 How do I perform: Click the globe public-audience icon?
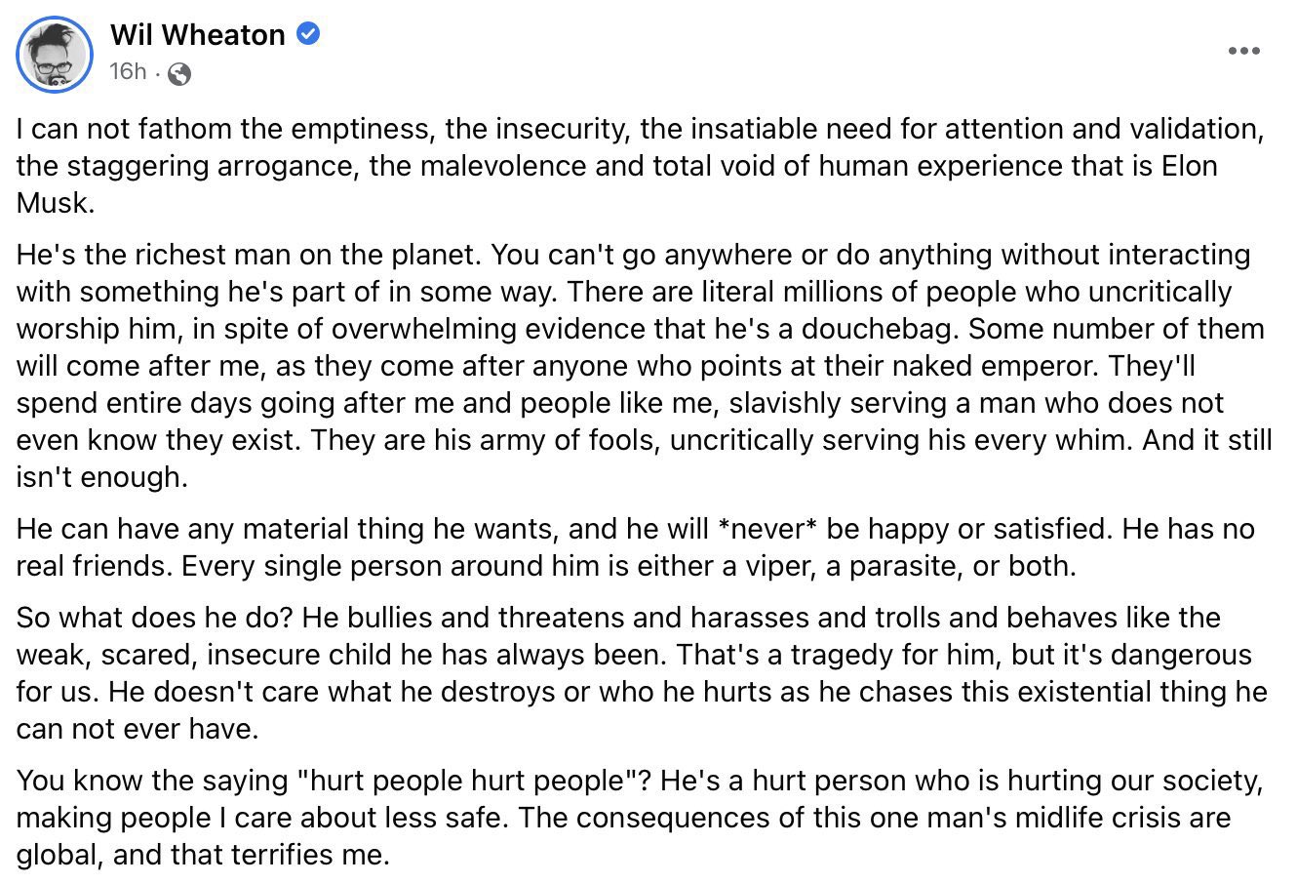180,73
